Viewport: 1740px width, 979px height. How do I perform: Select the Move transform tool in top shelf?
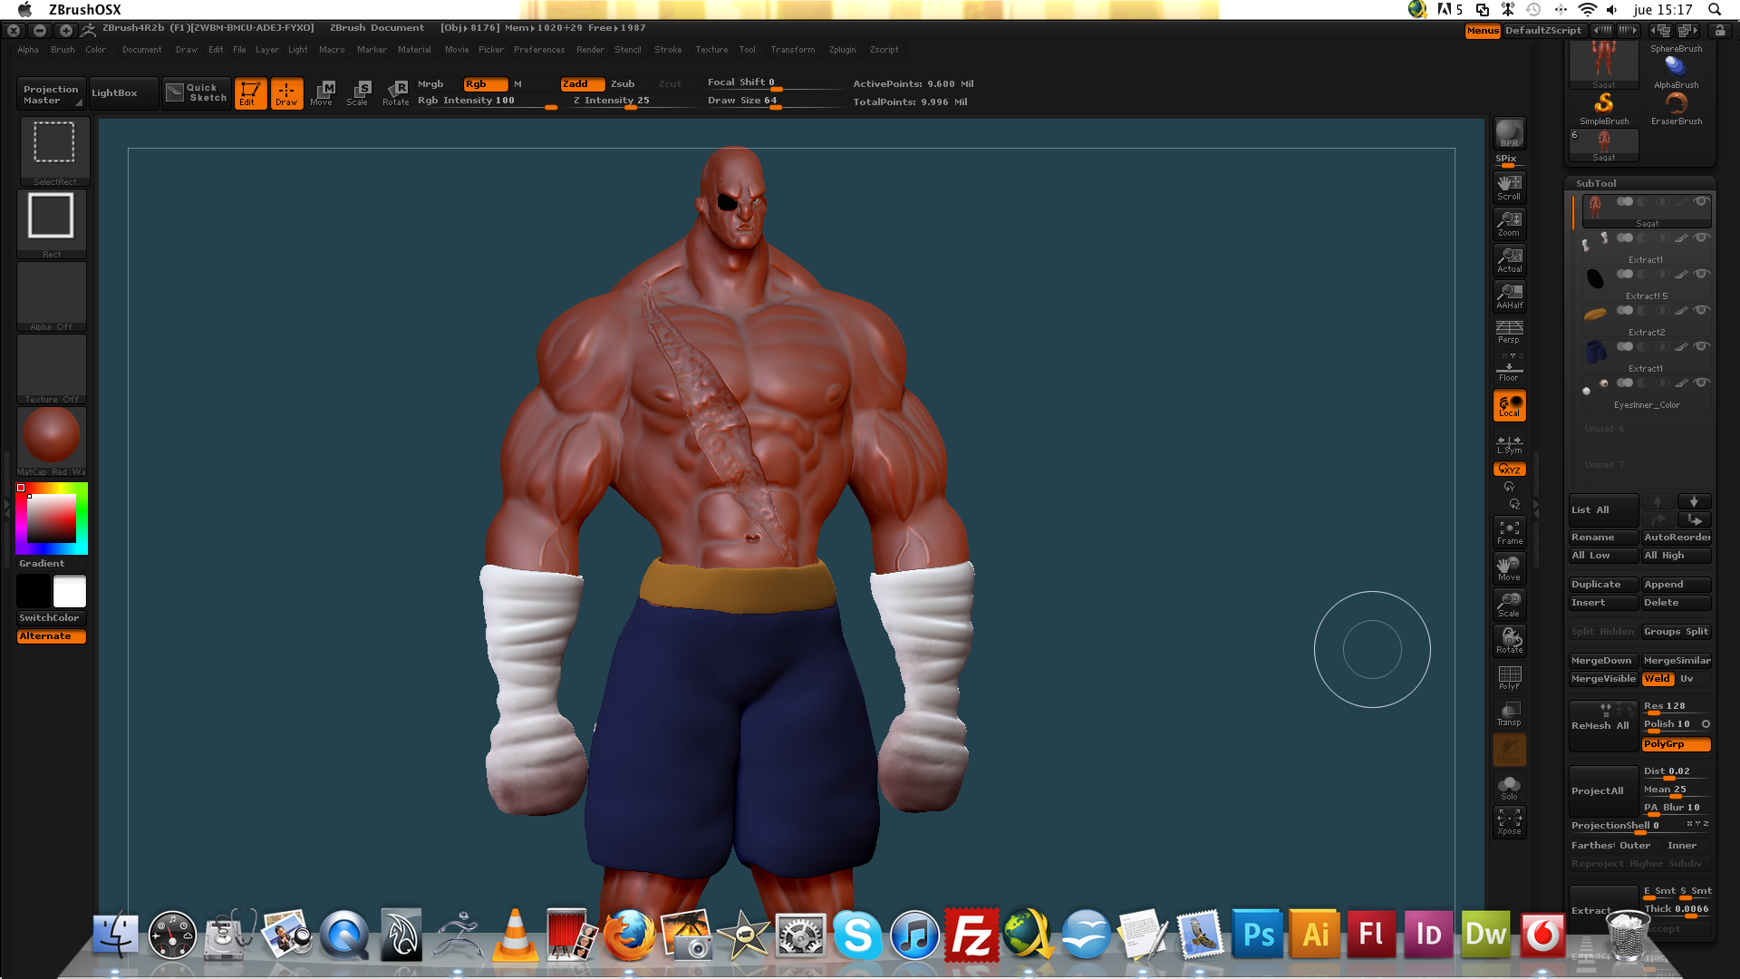(322, 92)
